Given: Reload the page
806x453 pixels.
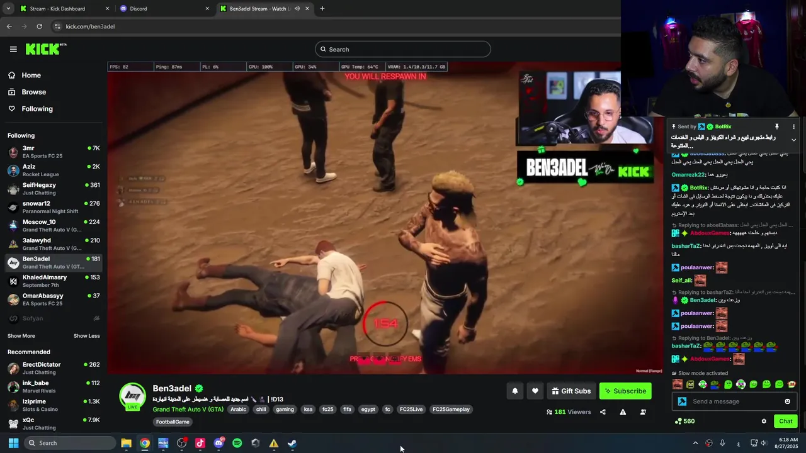Looking at the screenshot, I should 39,26.
